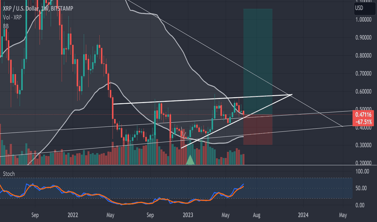This screenshot has height=222, width=377.
Task: Click the 2023 time axis label
Action: (188, 215)
